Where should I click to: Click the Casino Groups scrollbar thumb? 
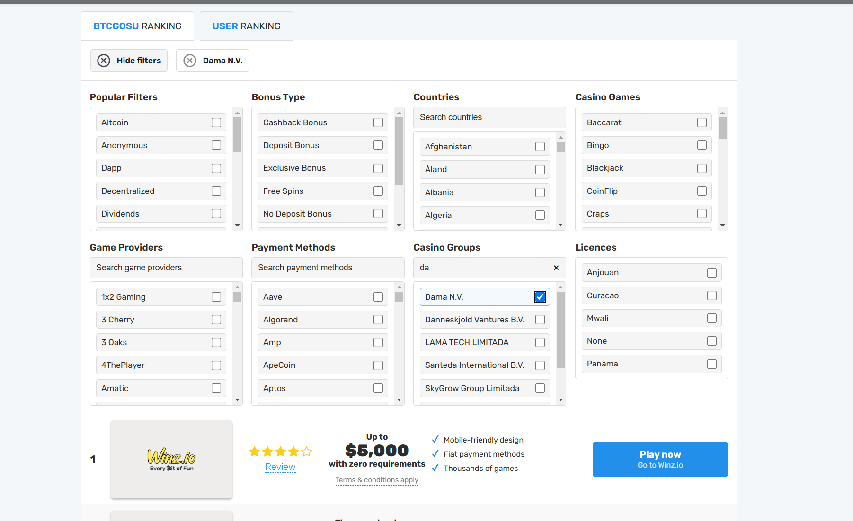click(561, 330)
